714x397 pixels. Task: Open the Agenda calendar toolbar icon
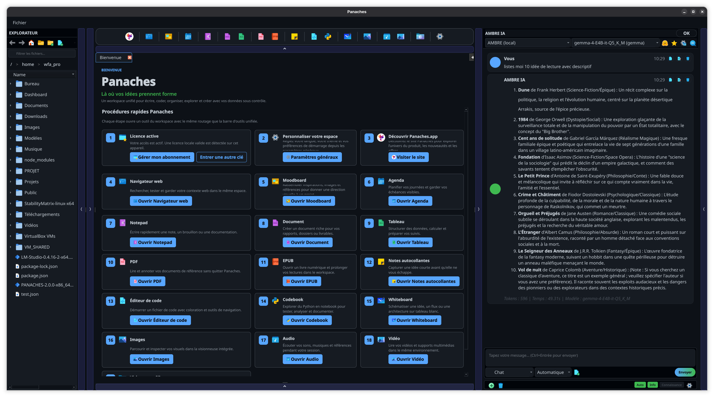pos(188,36)
